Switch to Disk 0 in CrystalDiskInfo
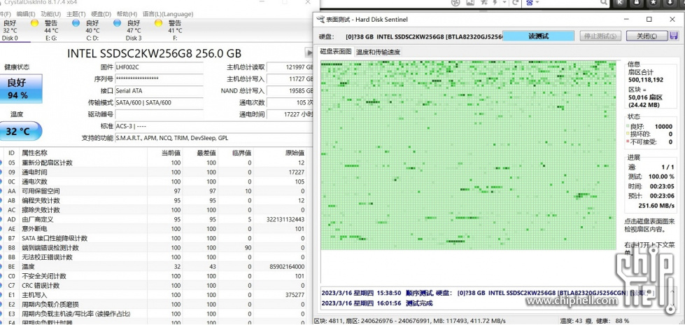 (10, 30)
